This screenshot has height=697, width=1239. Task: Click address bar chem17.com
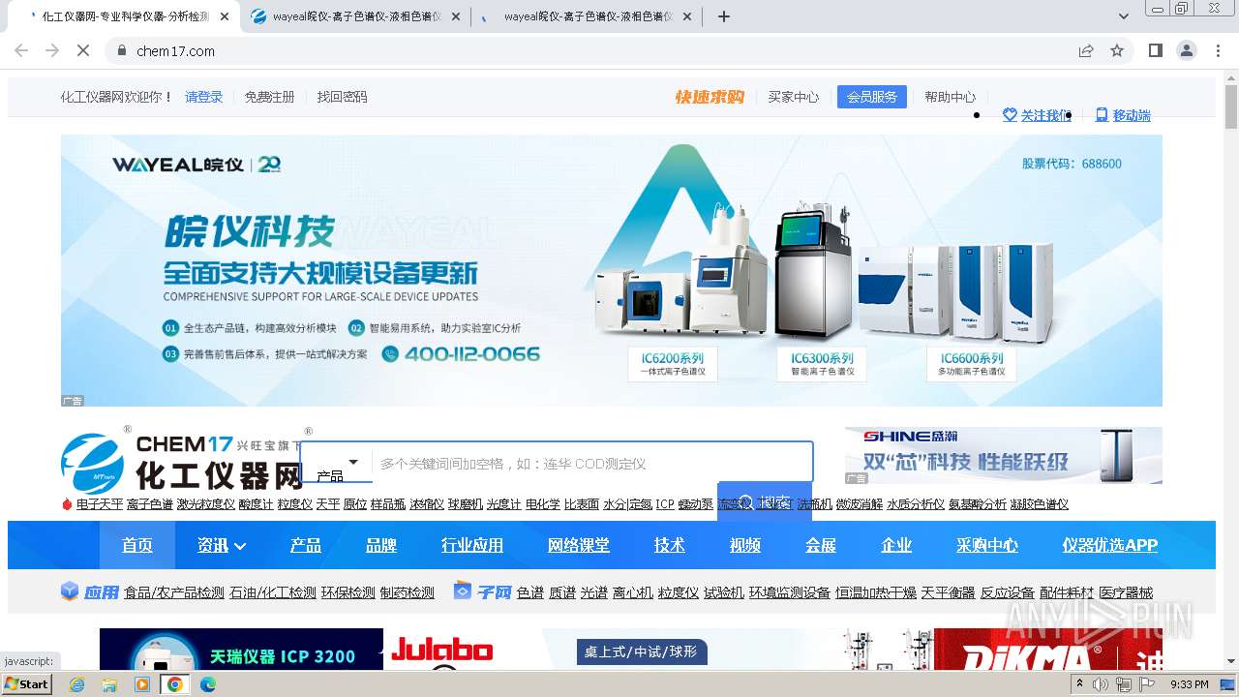click(175, 50)
